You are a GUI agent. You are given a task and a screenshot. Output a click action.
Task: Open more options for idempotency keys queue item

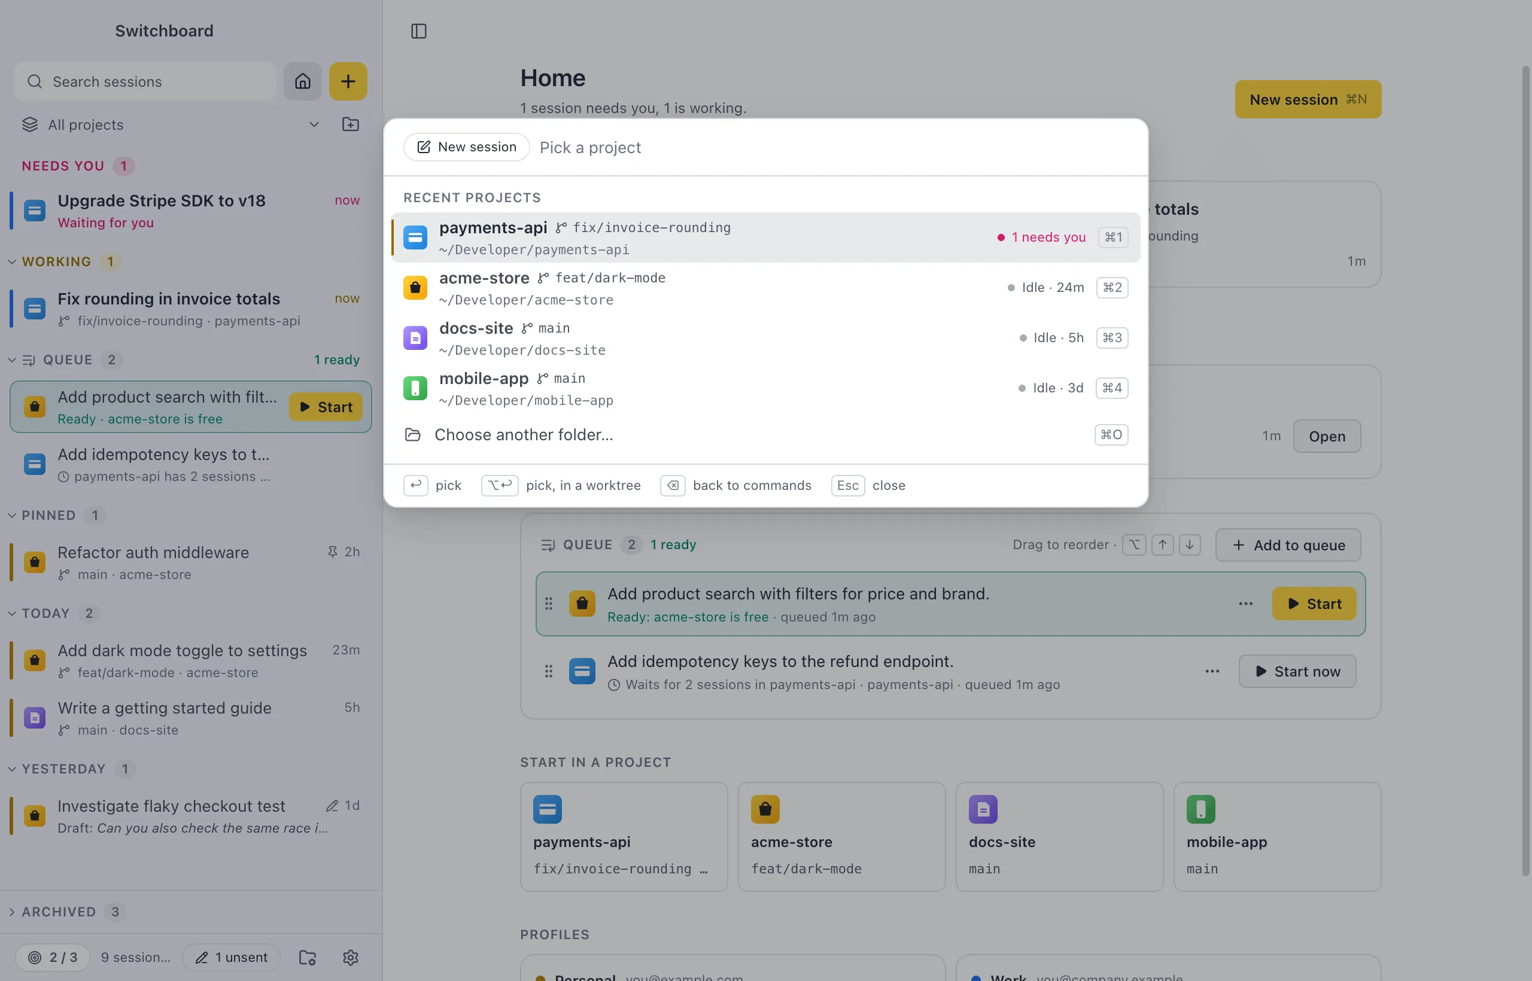(x=1212, y=671)
